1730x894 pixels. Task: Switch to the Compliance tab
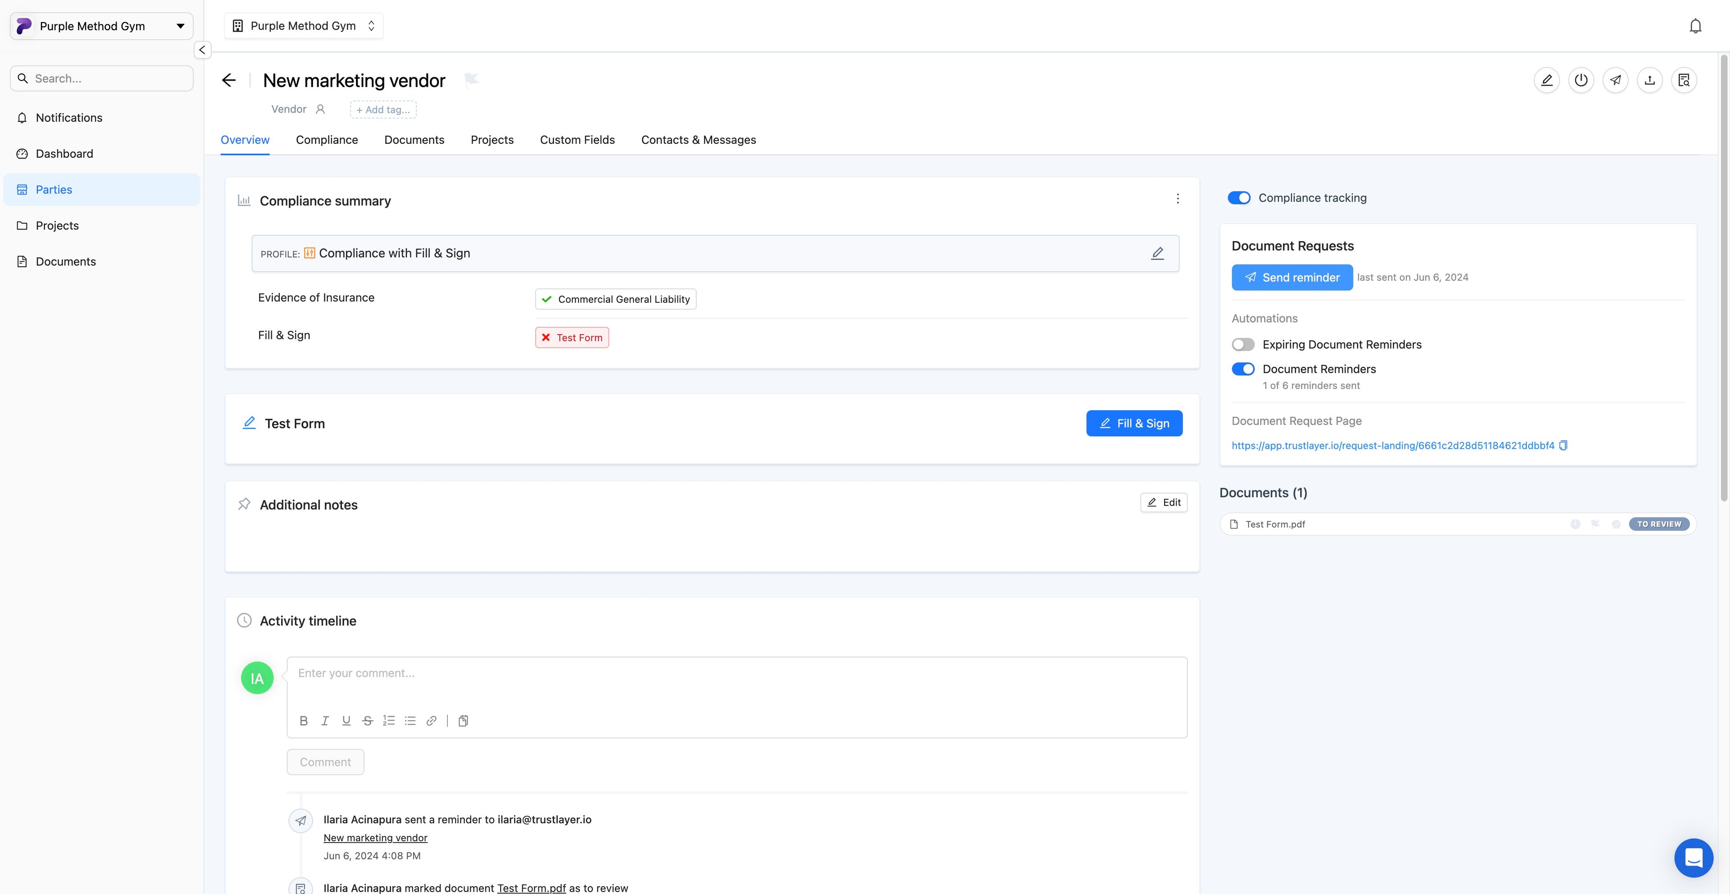click(x=326, y=140)
